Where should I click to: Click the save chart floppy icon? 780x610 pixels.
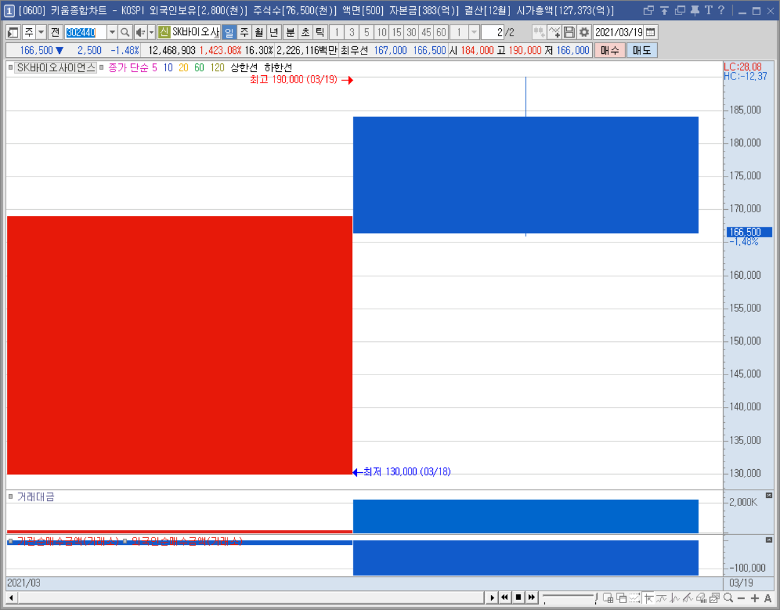[x=569, y=32]
